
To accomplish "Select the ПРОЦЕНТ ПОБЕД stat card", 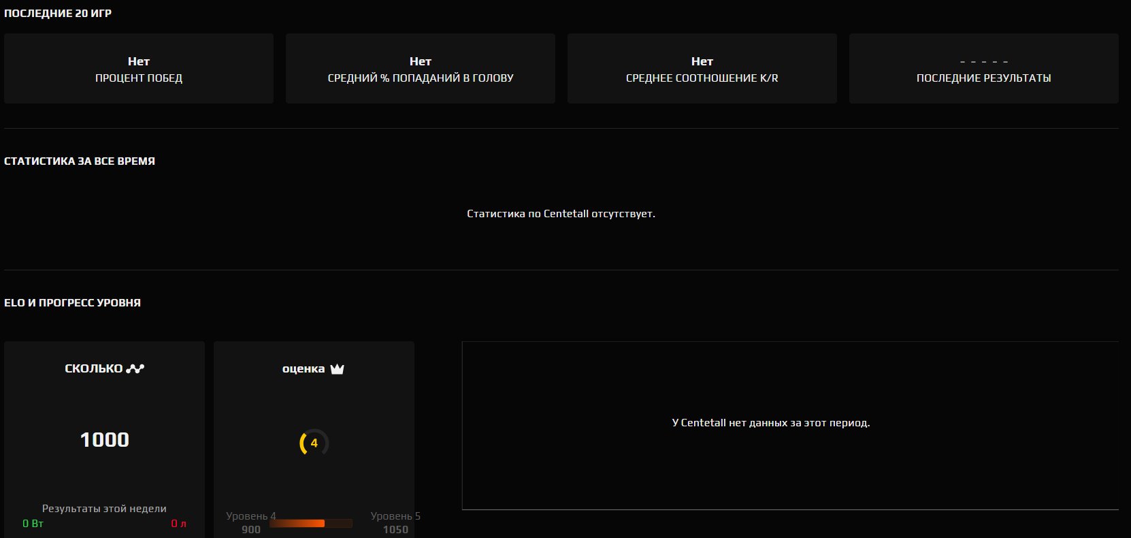I will tap(139, 69).
